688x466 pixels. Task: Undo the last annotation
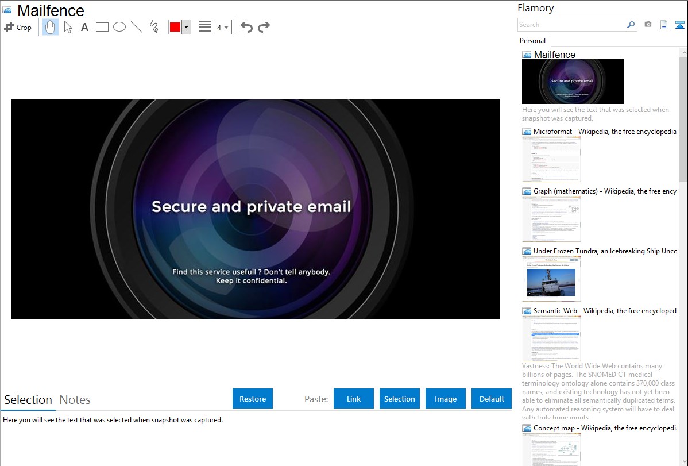tap(246, 27)
